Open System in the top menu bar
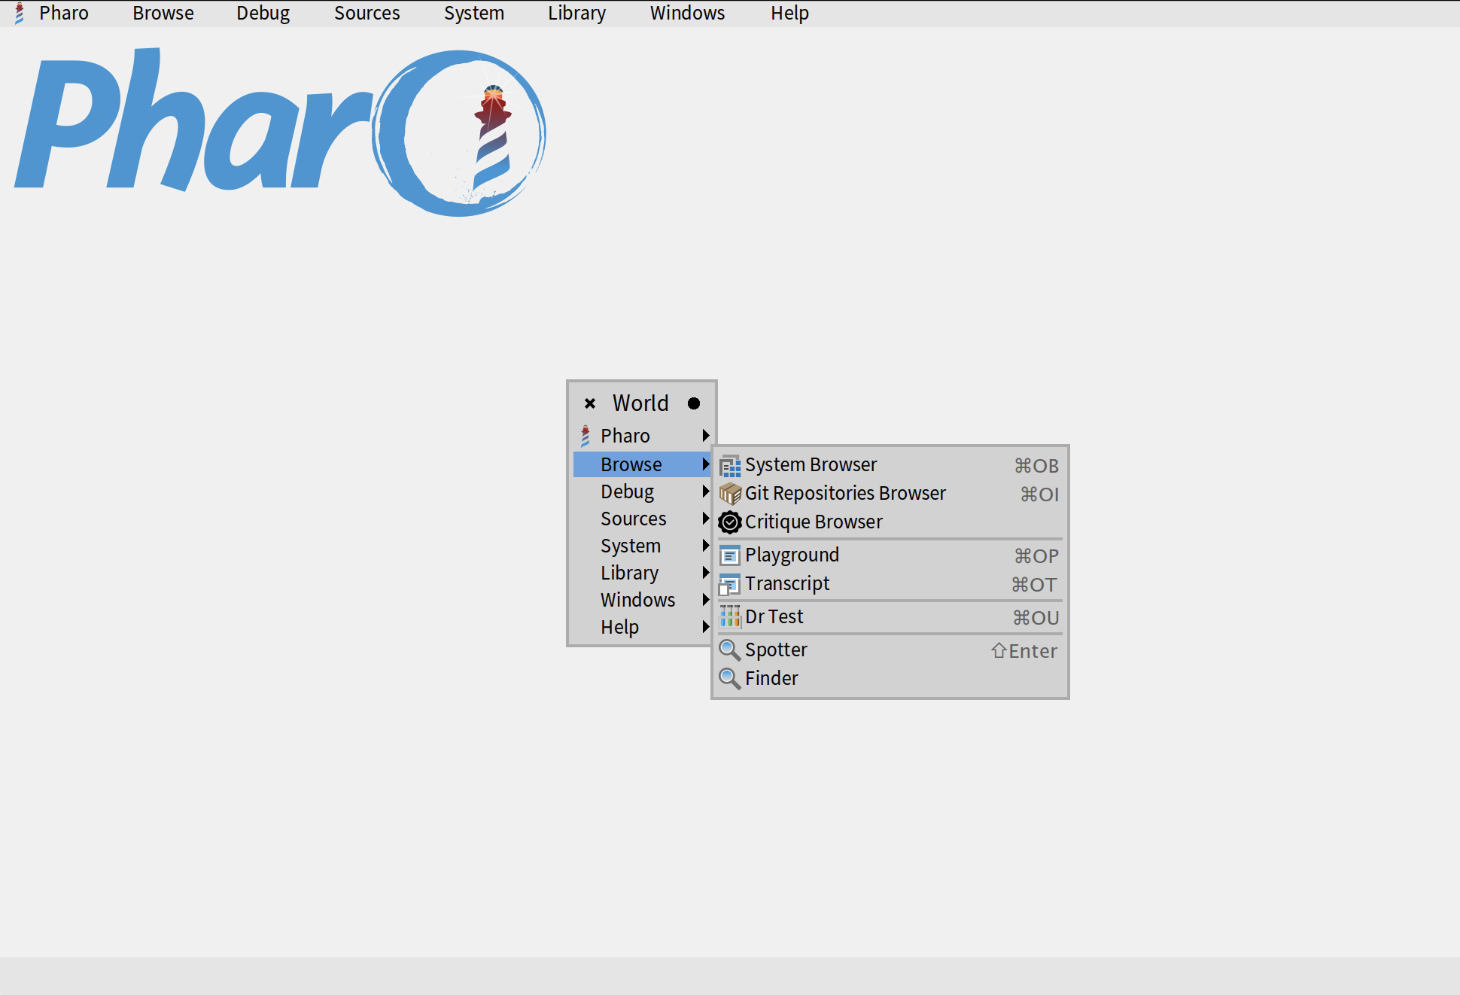 pos(473,14)
